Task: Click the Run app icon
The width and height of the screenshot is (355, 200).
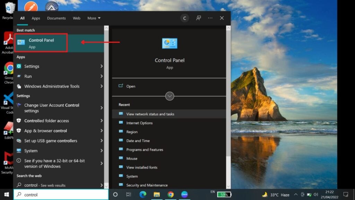Action: [19, 76]
